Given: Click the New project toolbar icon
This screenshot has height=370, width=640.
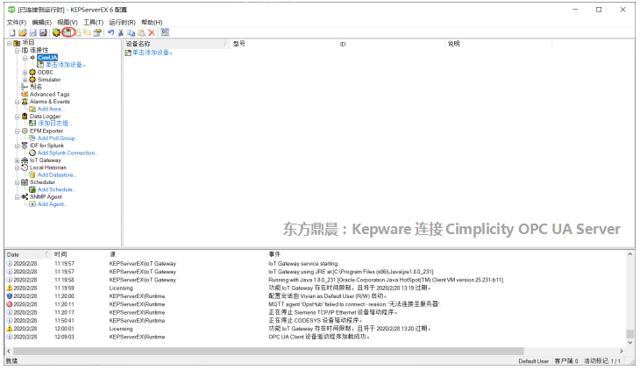Looking at the screenshot, I should [x=12, y=32].
